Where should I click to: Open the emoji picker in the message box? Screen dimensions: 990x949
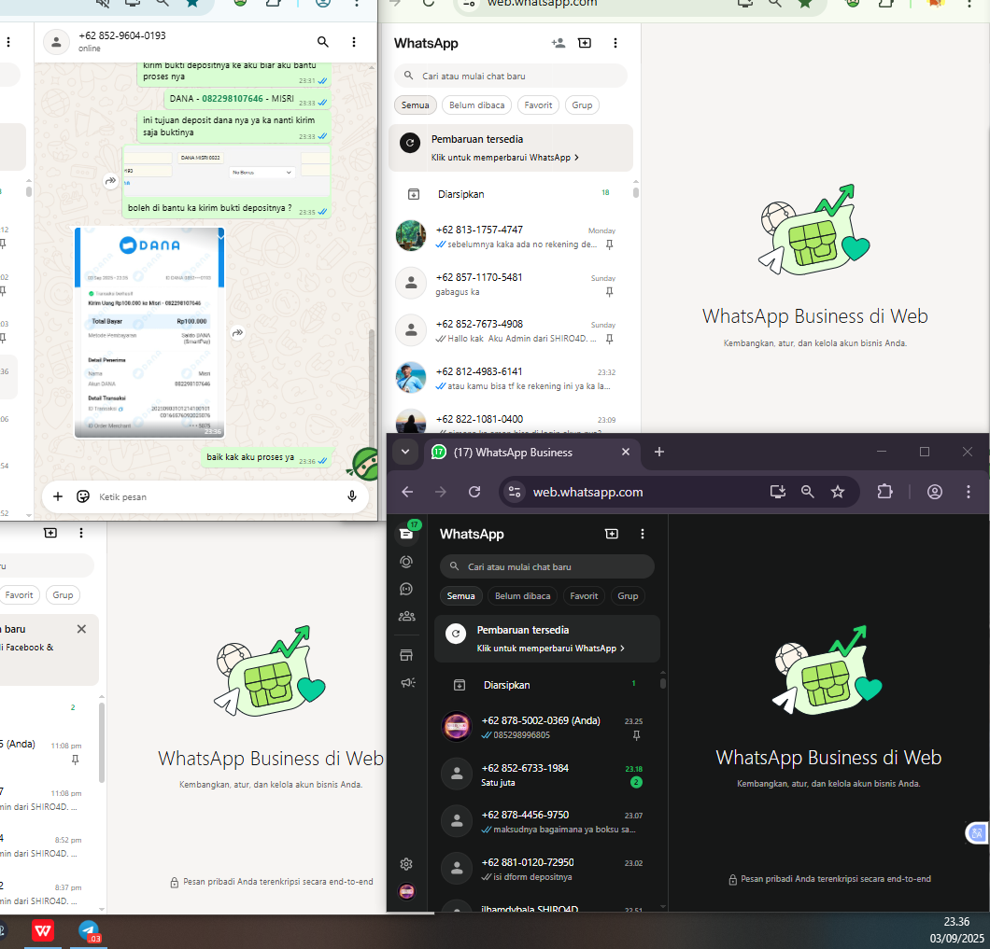point(83,496)
